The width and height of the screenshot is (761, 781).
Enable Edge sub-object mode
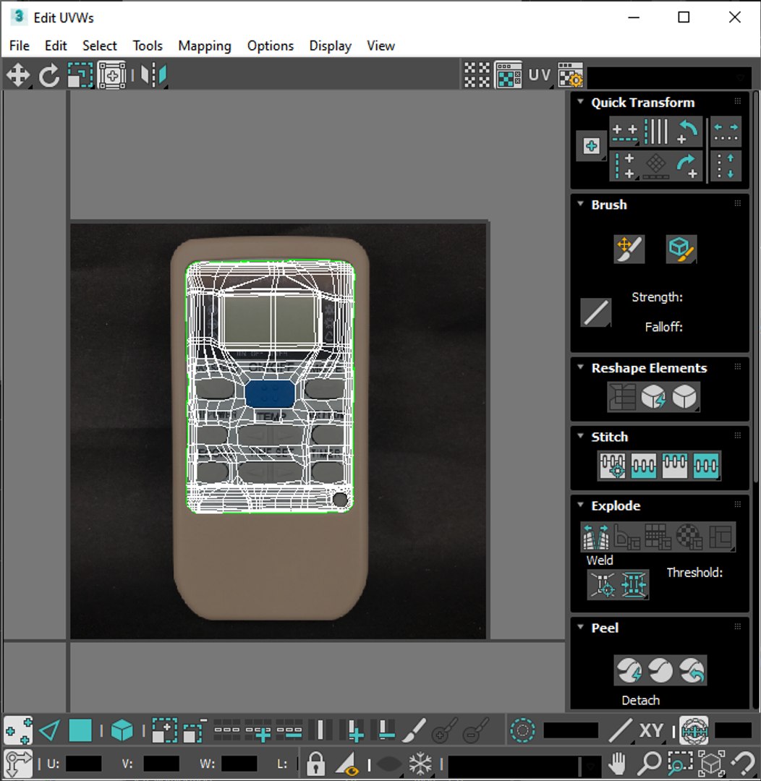click(x=49, y=730)
